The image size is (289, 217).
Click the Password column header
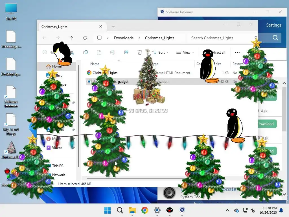click(239, 64)
